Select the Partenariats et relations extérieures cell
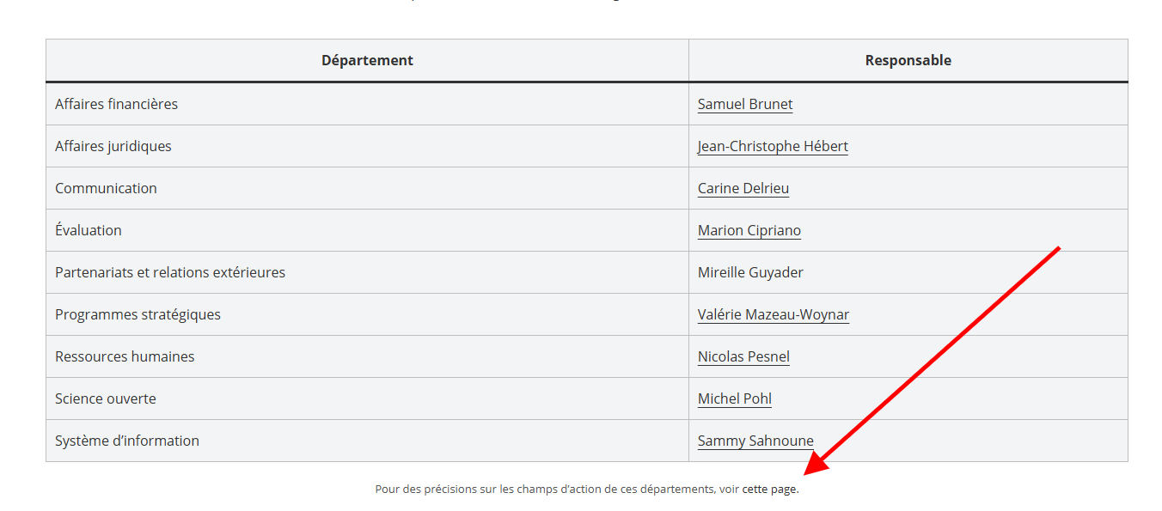Viewport: 1162px width, 511px height. click(169, 272)
